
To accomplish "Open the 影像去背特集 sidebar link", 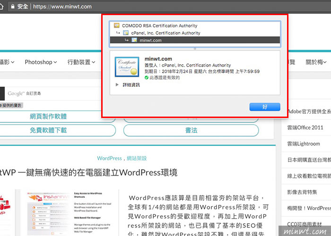I will [302, 192].
